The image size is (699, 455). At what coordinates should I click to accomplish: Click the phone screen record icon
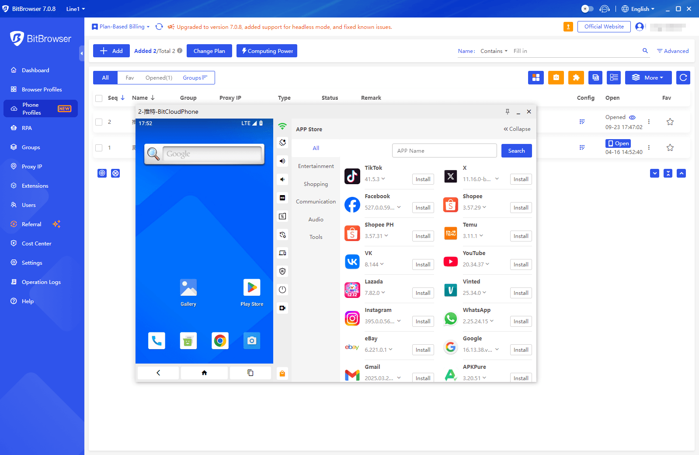click(x=282, y=308)
